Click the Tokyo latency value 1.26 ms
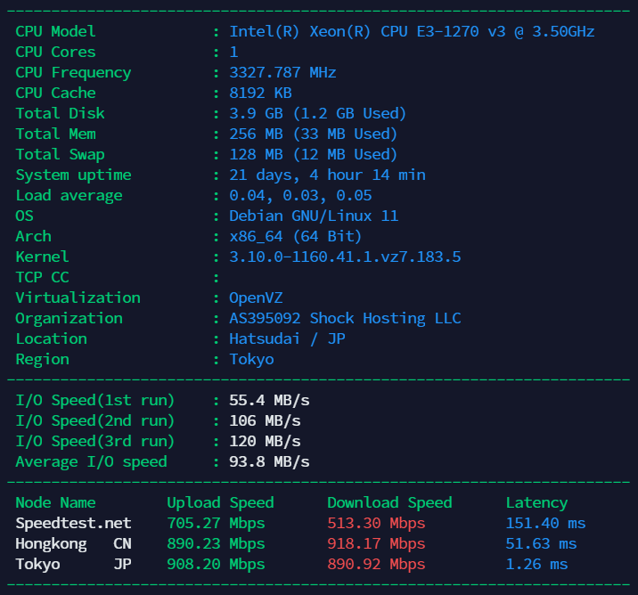This screenshot has height=595, width=638. click(x=536, y=565)
